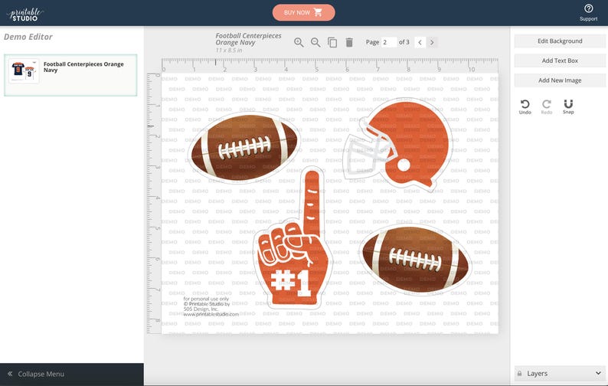Image resolution: width=608 pixels, height=386 pixels.
Task: Select the top-left football image
Action: [x=244, y=147]
